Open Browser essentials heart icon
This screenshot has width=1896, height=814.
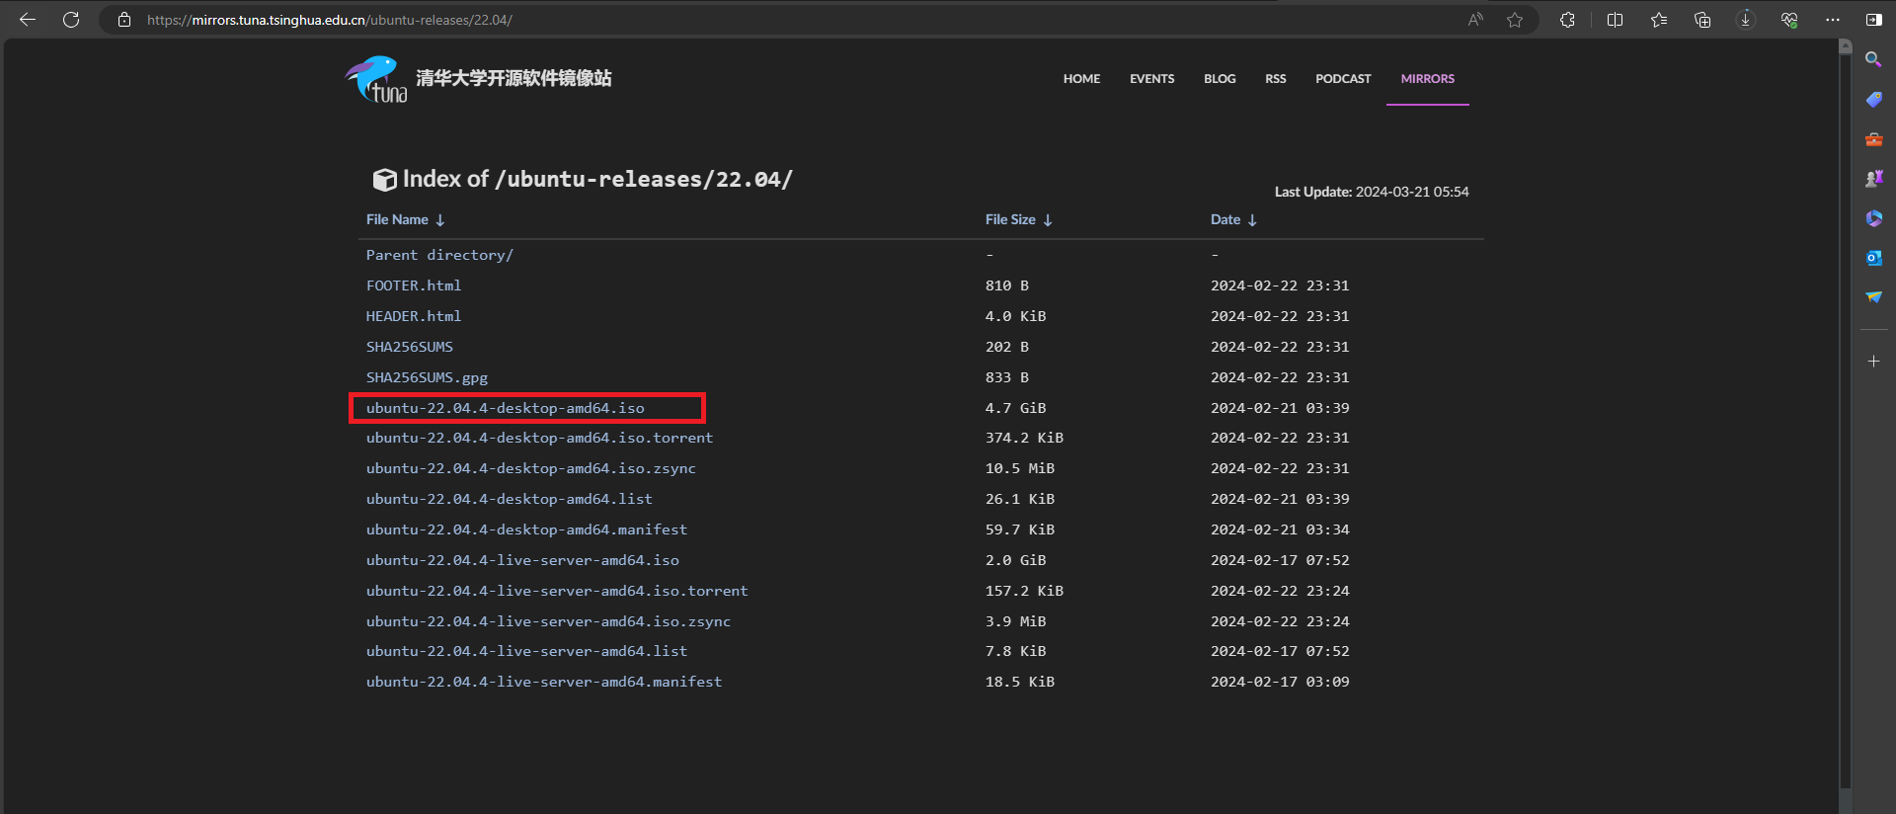[1789, 20]
